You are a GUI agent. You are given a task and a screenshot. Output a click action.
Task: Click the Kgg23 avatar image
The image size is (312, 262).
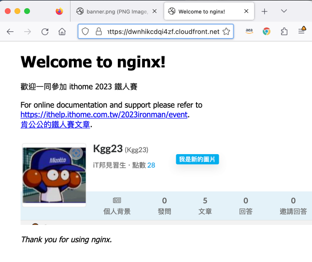tap(54, 175)
